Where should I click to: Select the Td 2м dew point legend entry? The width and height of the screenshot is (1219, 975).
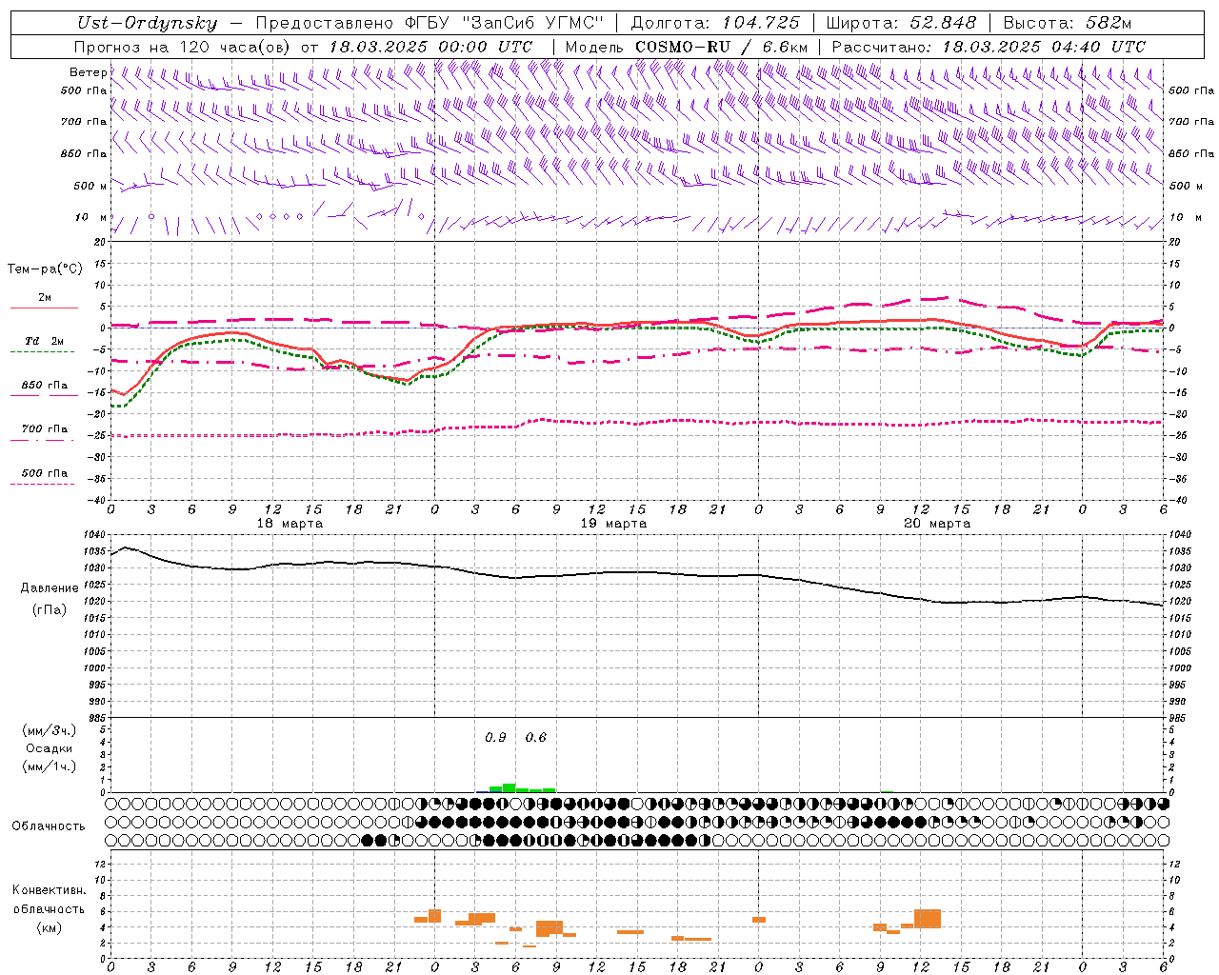coord(44,341)
